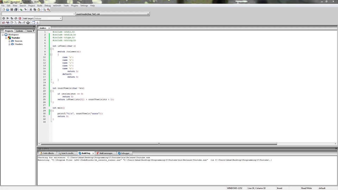The image size is (338, 190).
Task: Collapse the Youtube project node
Action: pyautogui.click(x=6, y=38)
